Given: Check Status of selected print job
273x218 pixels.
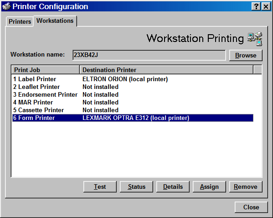Looking at the screenshot, I should [137, 187].
